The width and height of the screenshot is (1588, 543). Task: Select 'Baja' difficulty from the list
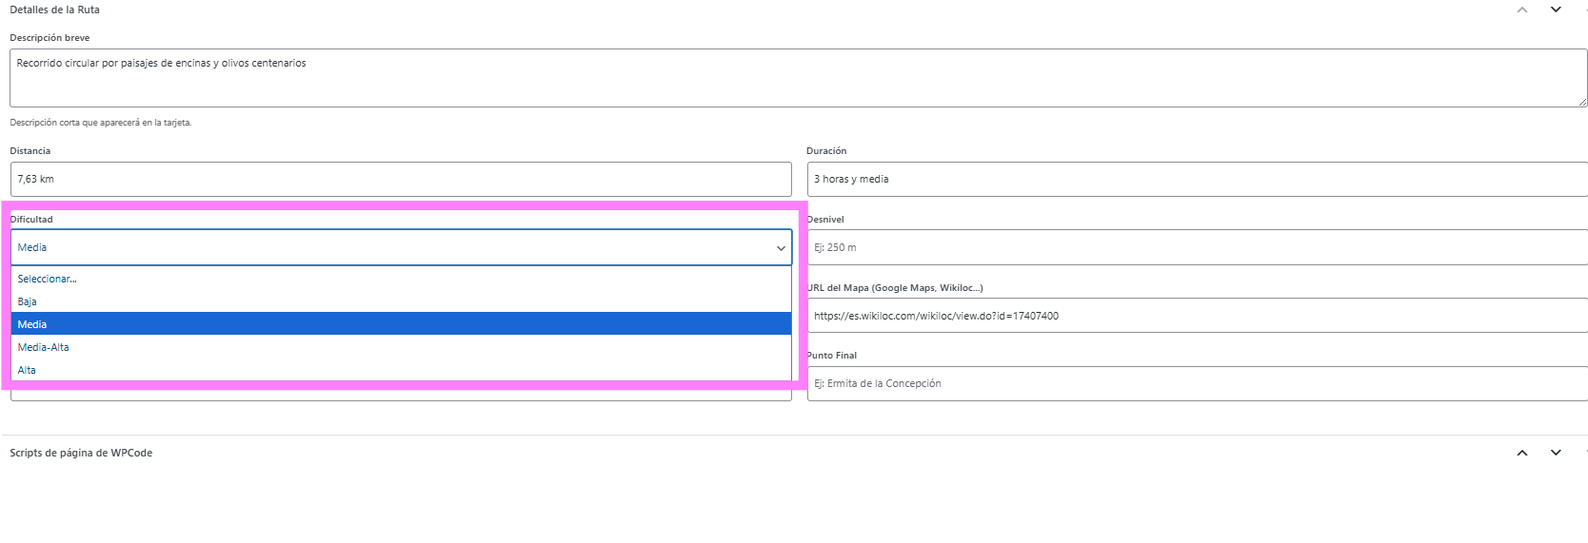[x=28, y=301]
